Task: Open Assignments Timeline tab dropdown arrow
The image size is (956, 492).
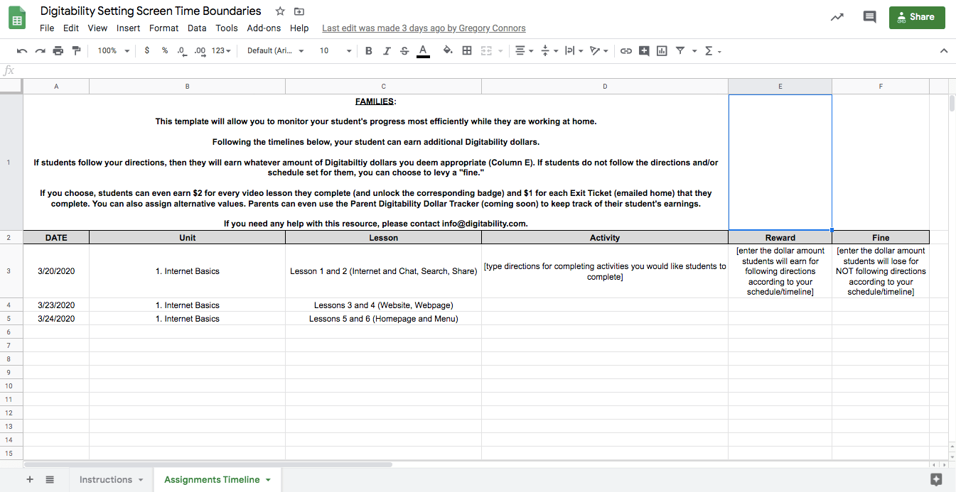Action: [268, 480]
